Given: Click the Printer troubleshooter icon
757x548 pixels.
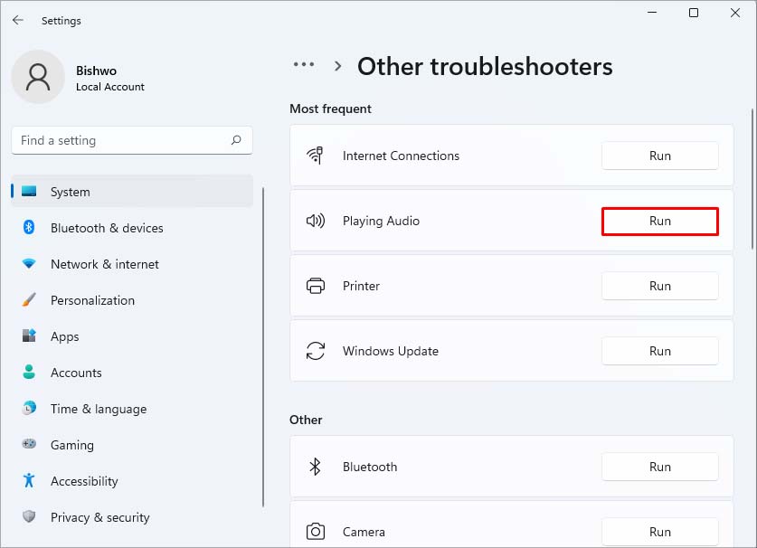Looking at the screenshot, I should pos(316,286).
